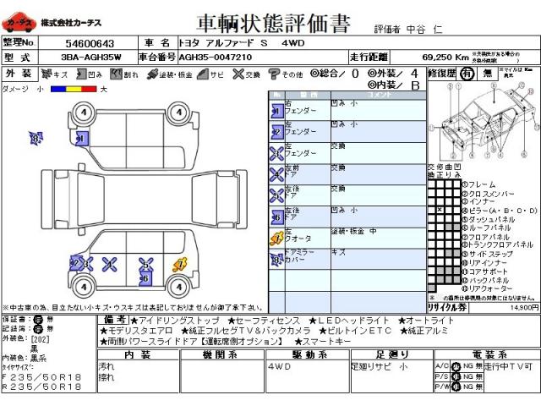
Task: Click the 塗装・板金 paint legend icon
Action: coord(152,74)
